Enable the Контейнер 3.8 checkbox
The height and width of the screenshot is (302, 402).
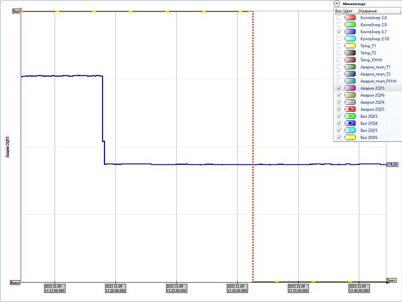coord(339,18)
